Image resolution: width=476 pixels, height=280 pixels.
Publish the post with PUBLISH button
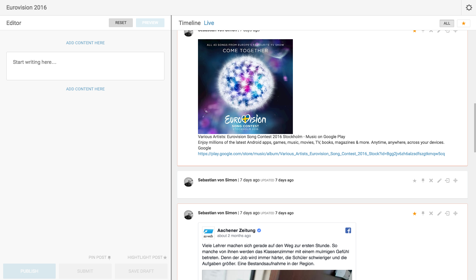pos(29,271)
